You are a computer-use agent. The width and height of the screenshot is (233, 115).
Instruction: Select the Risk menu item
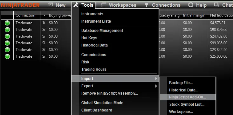85,62
